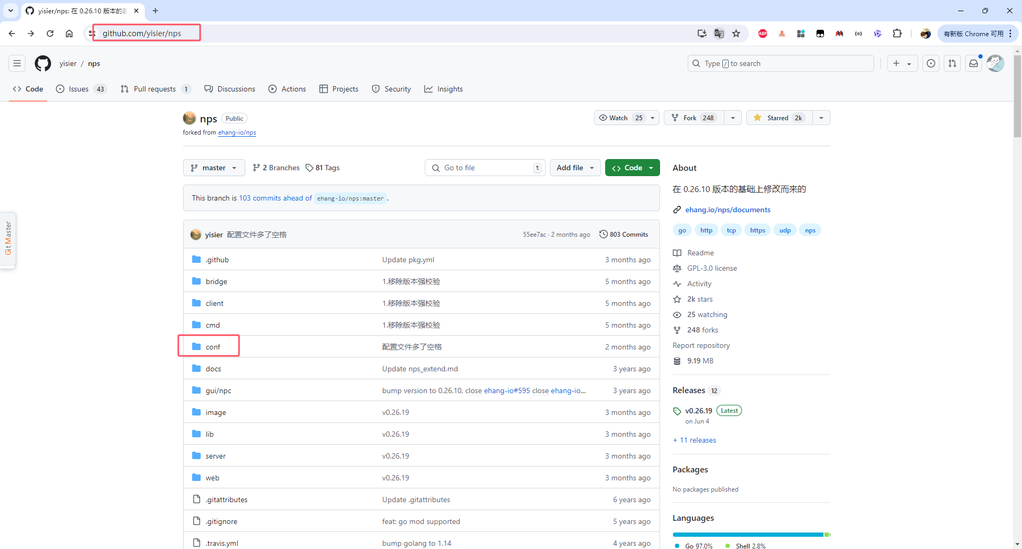Switch to the Issues tab
Screen dimensions: 1022x549
tap(79, 89)
